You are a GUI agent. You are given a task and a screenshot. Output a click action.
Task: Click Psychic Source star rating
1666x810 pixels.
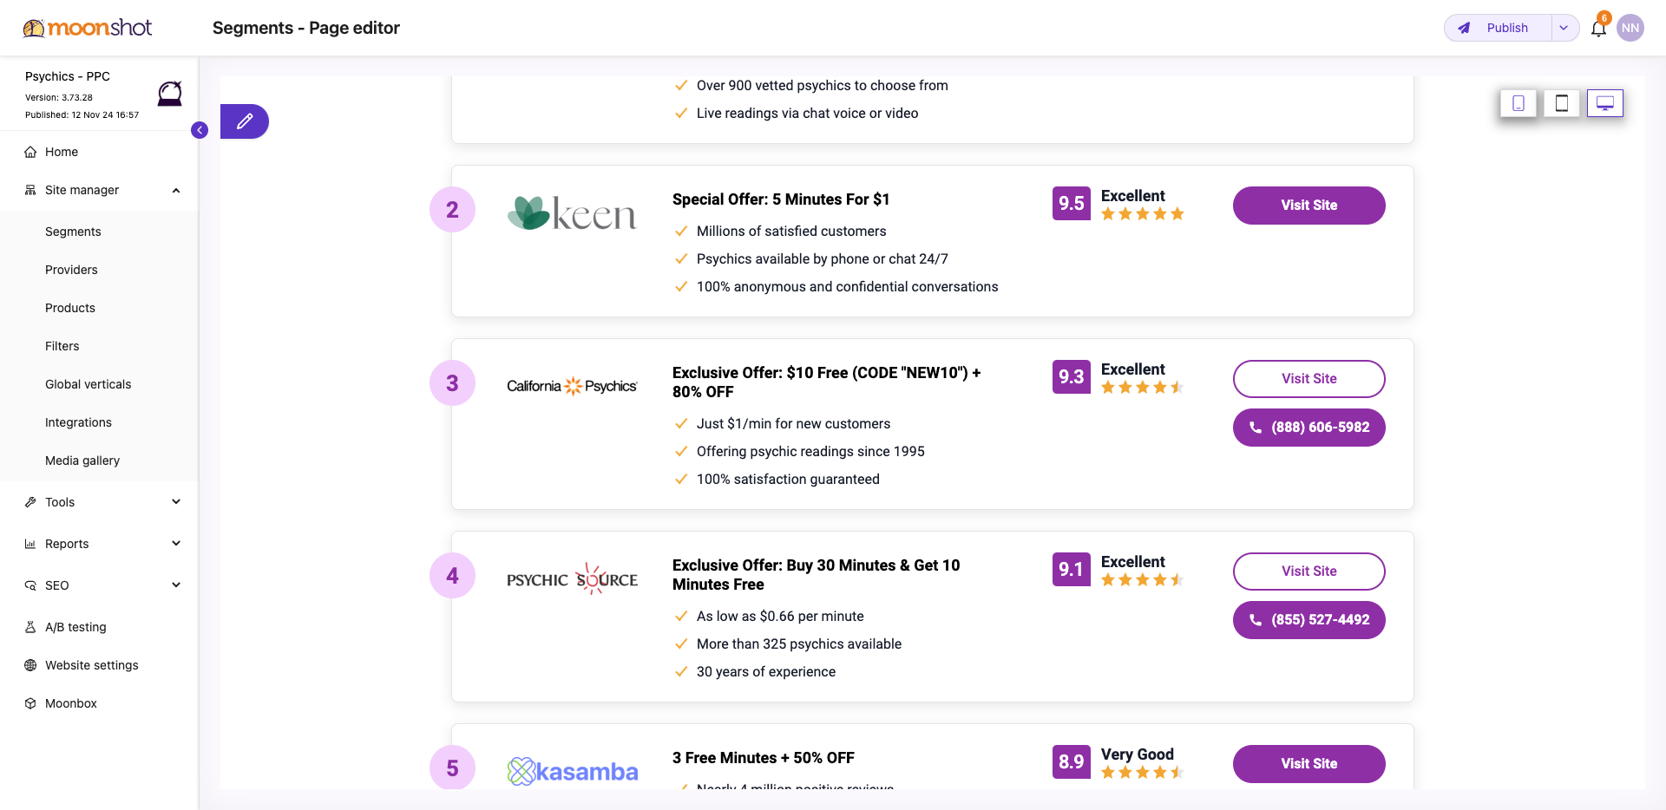pos(1143,580)
